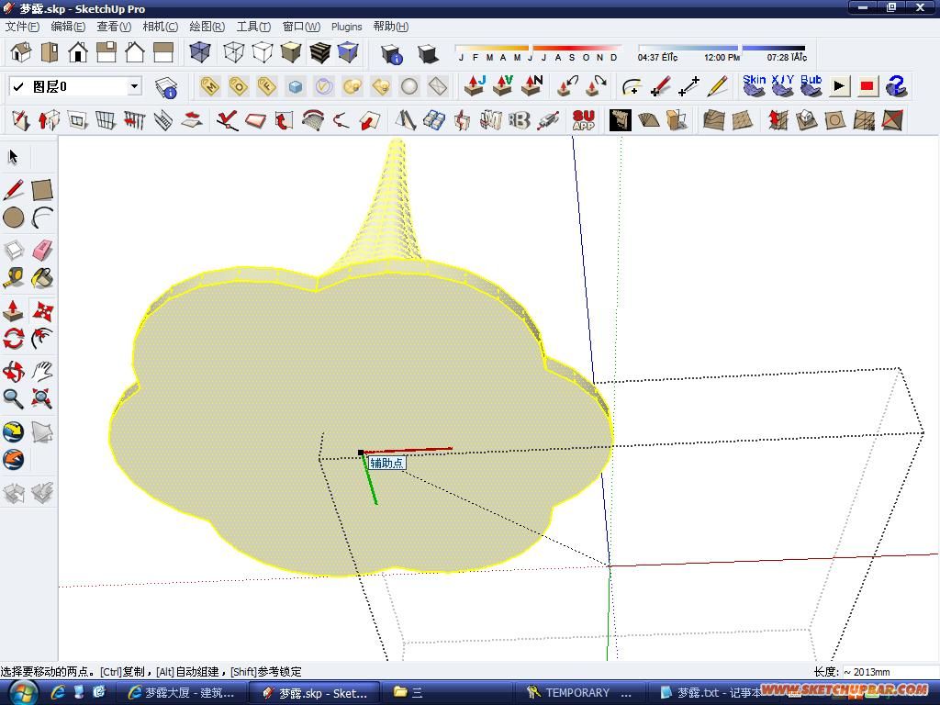This screenshot has height=705, width=940.
Task: Open the 绘图(R) menu
Action: (207, 27)
